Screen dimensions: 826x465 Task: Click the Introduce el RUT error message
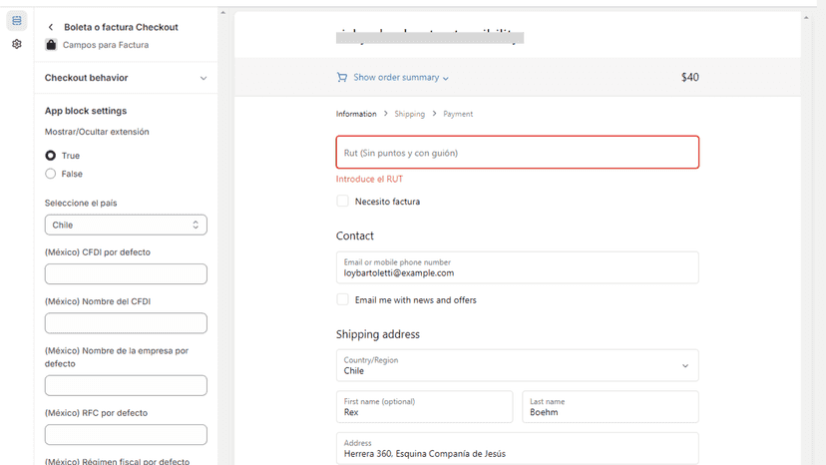click(369, 179)
